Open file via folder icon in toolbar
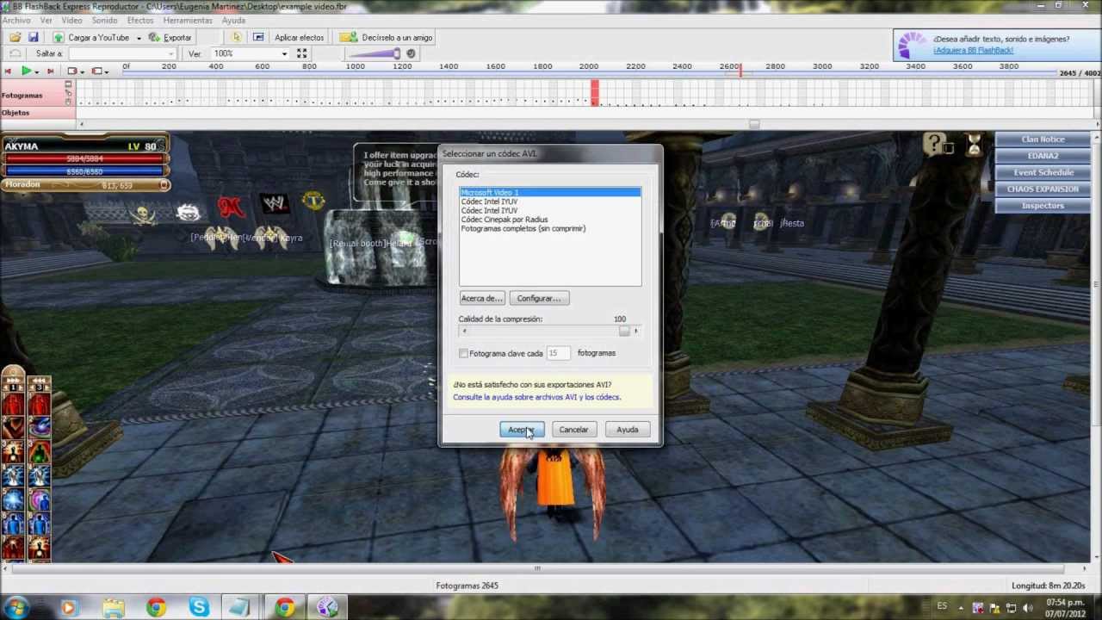This screenshot has width=1102, height=620. pyautogui.click(x=15, y=38)
